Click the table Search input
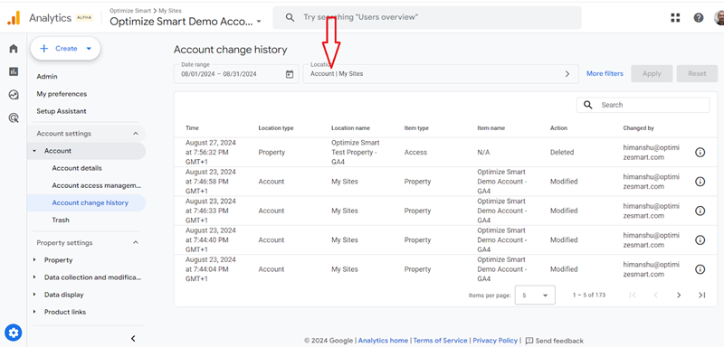Viewport: 724px width, 347px height. tap(643, 105)
